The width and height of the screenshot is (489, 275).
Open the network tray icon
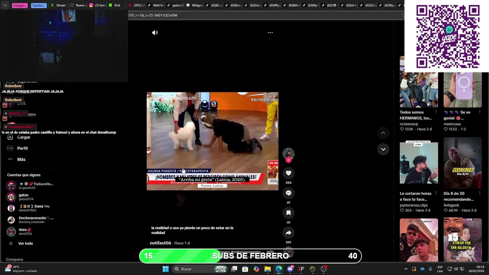click(450, 269)
